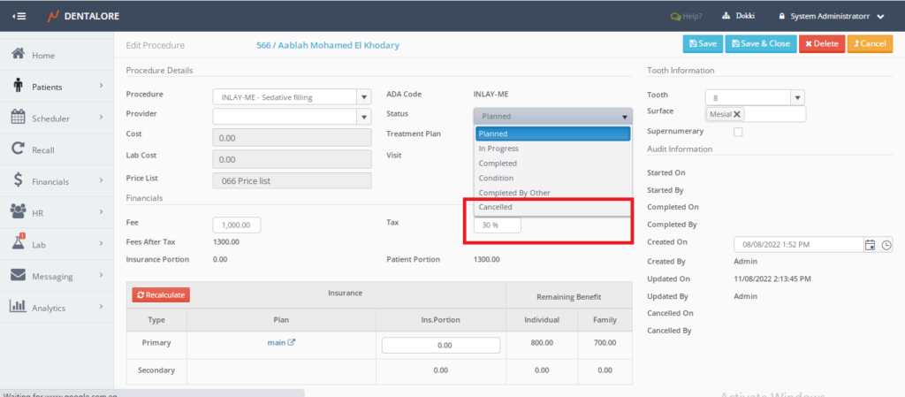
Task: Click the Save & Close button
Action: click(x=760, y=43)
